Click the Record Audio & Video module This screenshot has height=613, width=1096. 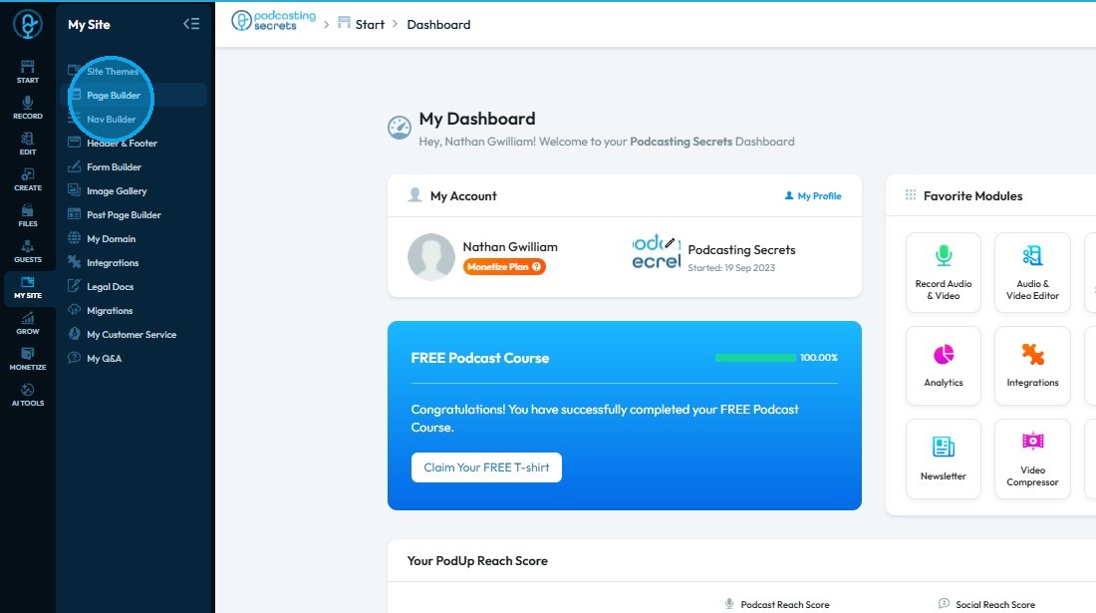tap(943, 272)
